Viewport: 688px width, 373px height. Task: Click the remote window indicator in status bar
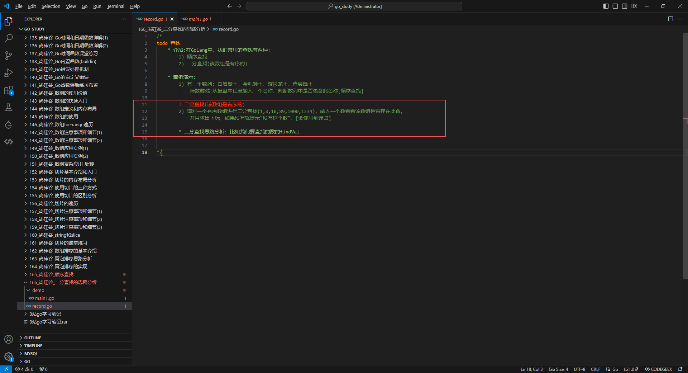point(6,369)
